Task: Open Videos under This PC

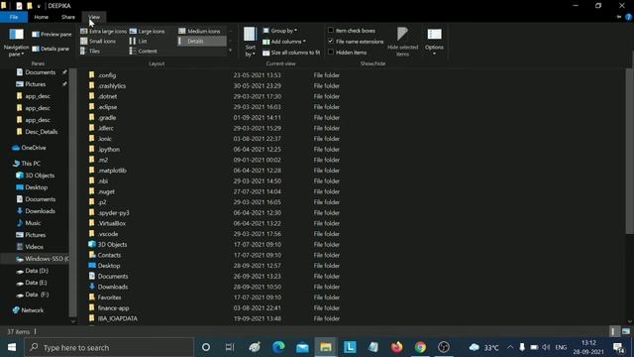Action: [34, 247]
